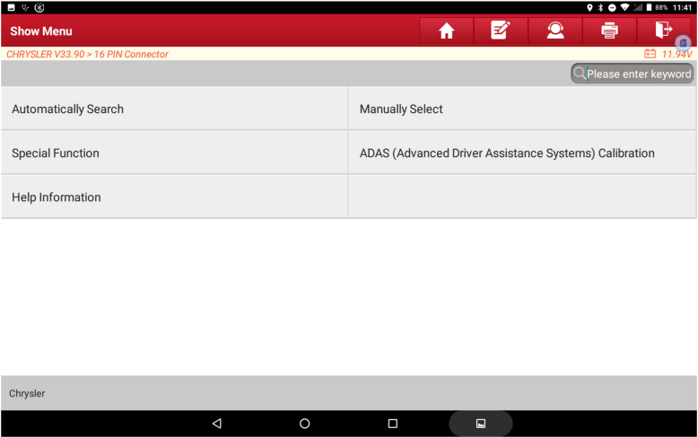This screenshot has width=698, height=437.
Task: Print the current page via printer icon
Action: pyautogui.click(x=609, y=31)
